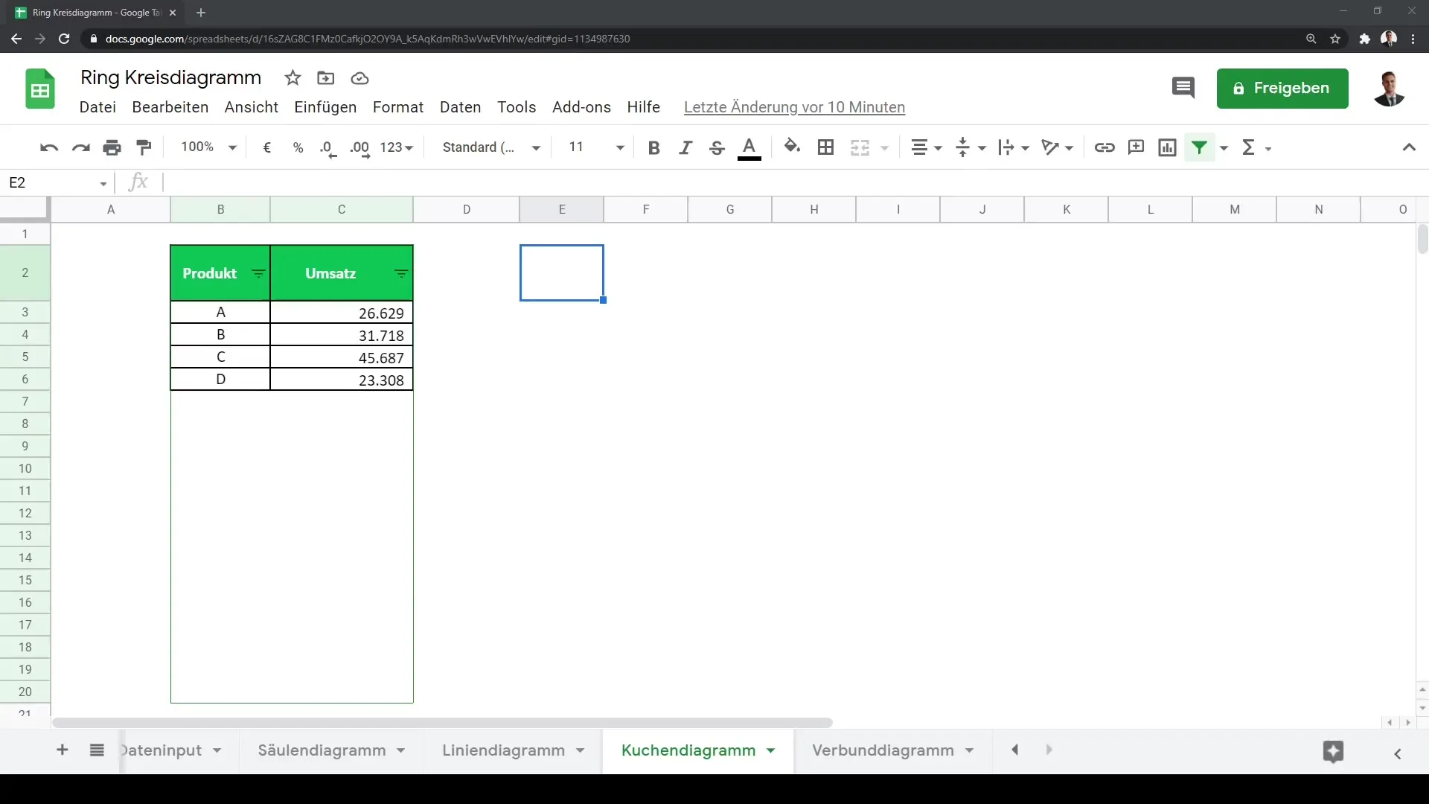Print the spreadsheet with the printer icon
The image size is (1429, 804).
(112, 147)
